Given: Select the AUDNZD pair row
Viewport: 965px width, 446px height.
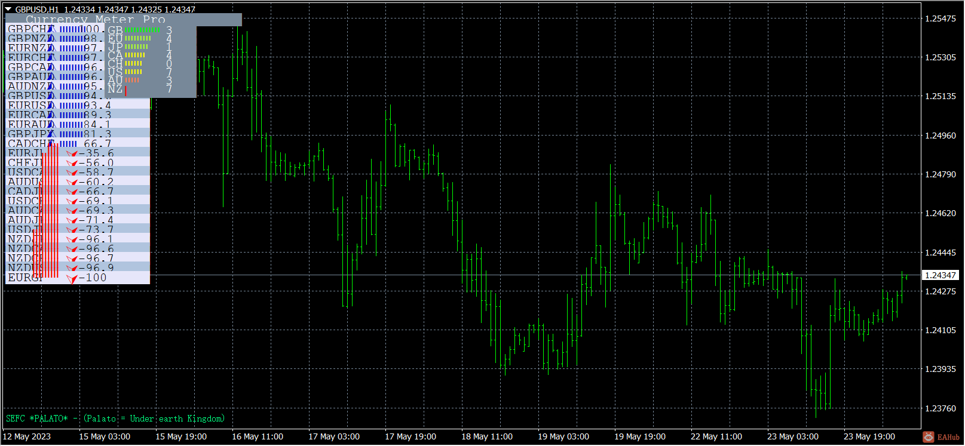Looking at the screenshot, I should click(x=55, y=87).
